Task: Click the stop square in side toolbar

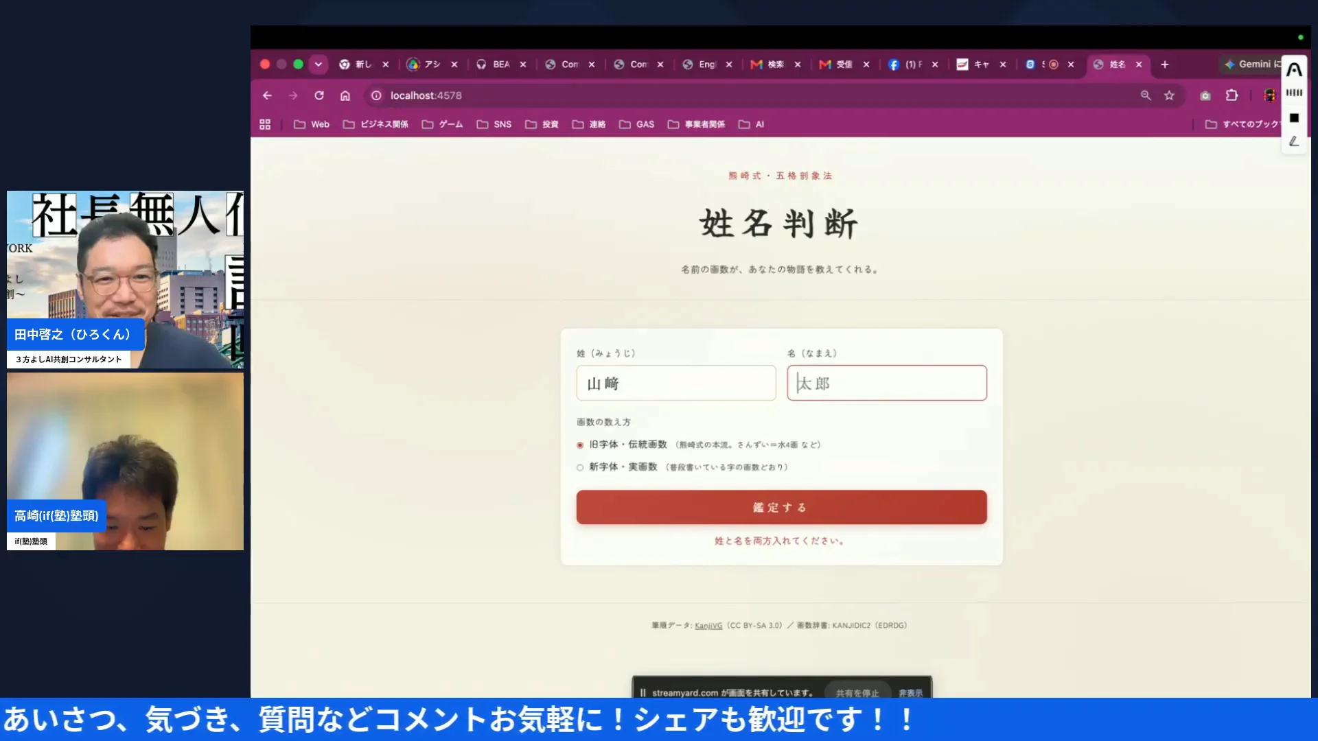Action: coord(1294,118)
